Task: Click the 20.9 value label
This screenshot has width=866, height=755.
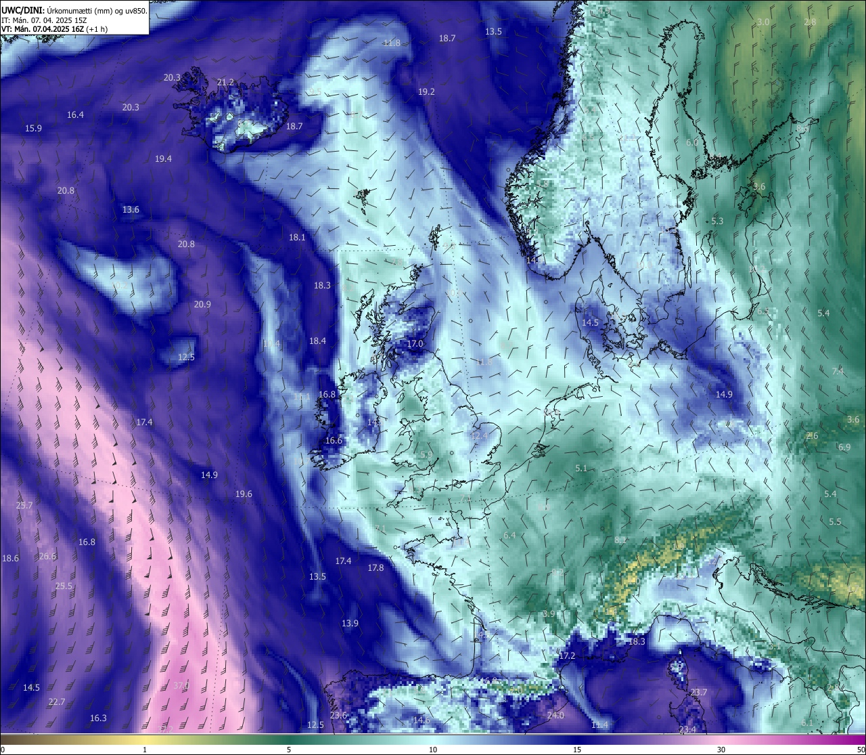Action: 202,304
